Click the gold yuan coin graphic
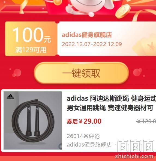The width and height of the screenshot is (156, 161). point(123,11)
